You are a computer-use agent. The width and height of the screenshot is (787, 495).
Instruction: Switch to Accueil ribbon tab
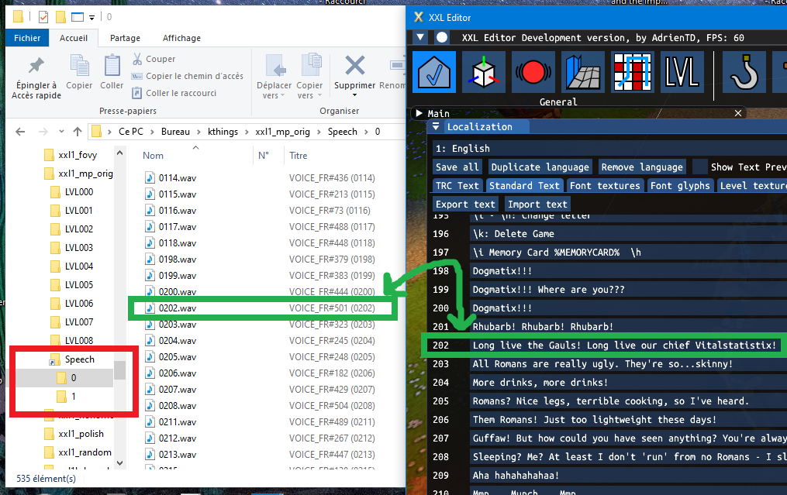pos(74,38)
